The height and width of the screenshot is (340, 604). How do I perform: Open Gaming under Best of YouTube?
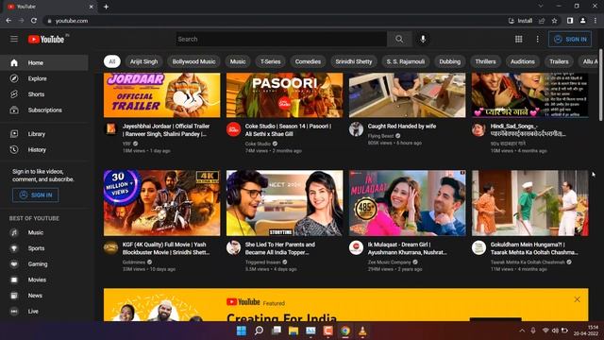pyautogui.click(x=44, y=264)
